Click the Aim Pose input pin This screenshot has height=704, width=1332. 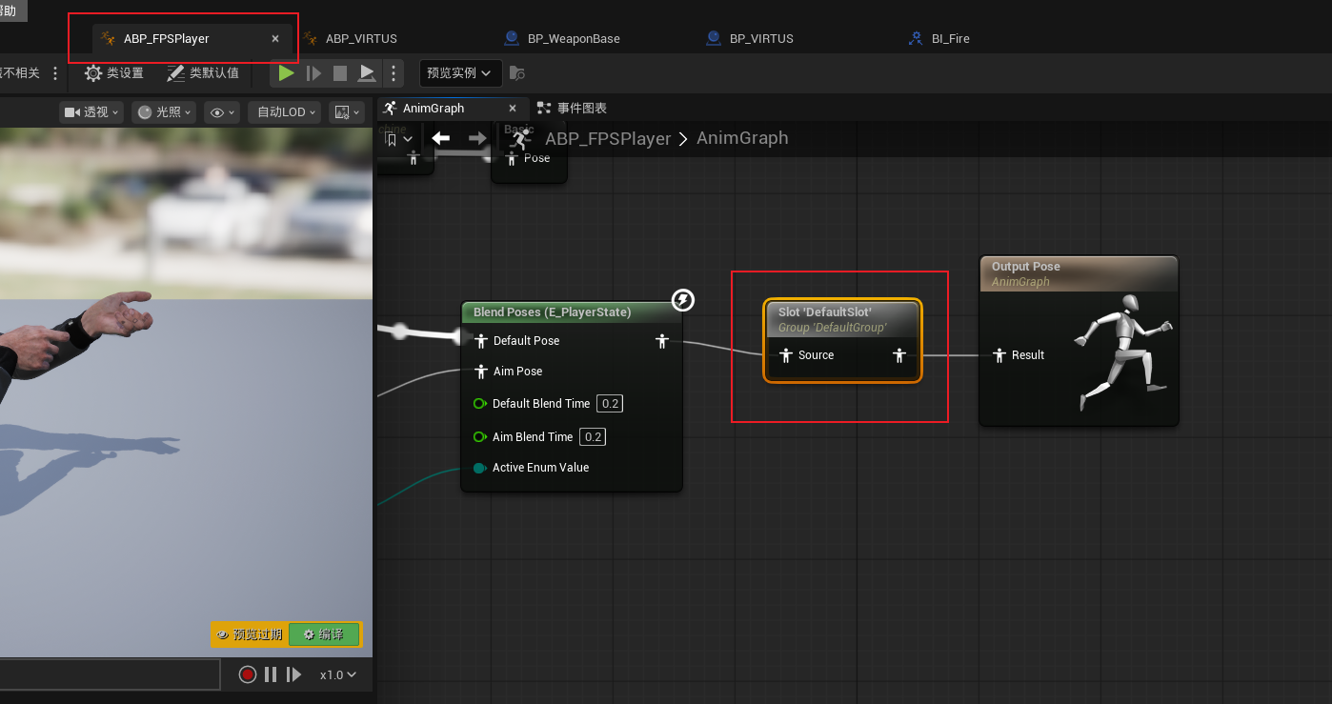click(x=481, y=372)
